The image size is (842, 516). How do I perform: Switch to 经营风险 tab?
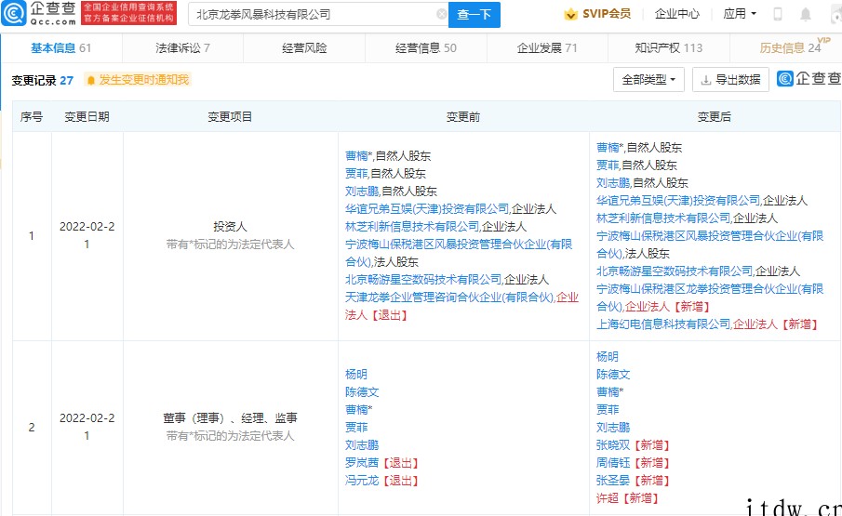[x=304, y=48]
